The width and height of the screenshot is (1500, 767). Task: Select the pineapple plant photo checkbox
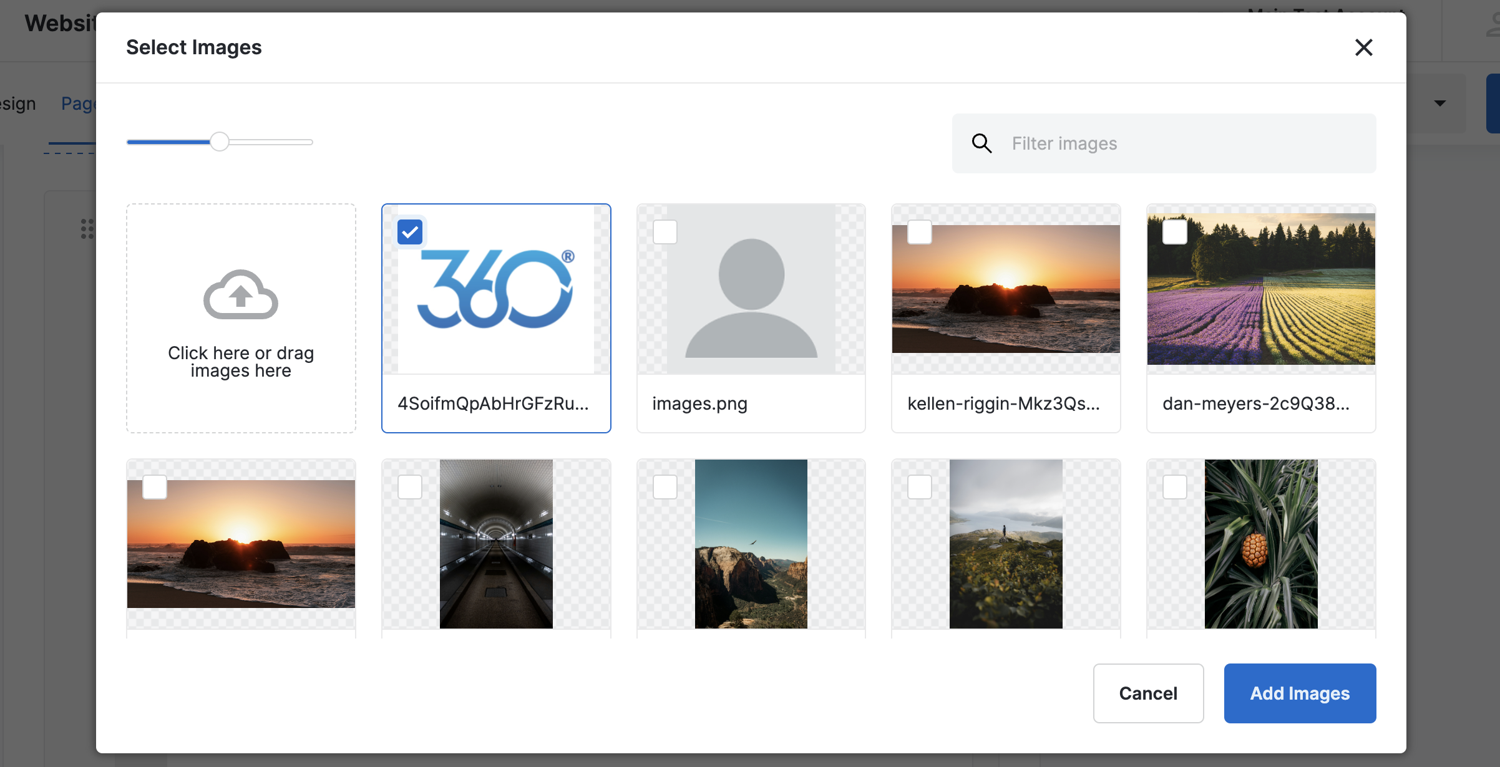1174,487
